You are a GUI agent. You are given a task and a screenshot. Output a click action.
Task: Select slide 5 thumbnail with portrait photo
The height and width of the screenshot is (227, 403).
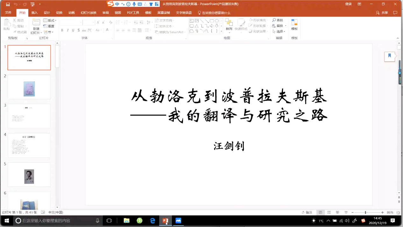point(29,175)
